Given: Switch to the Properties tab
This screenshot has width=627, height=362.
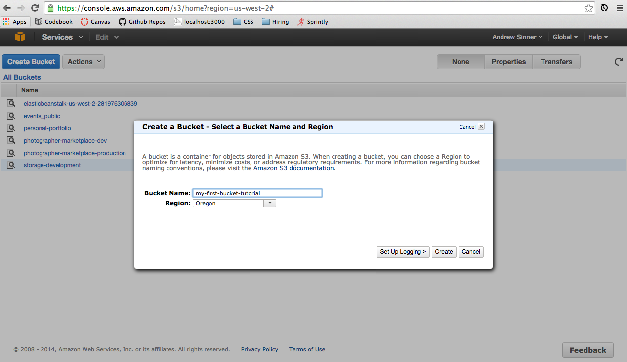Looking at the screenshot, I should pos(508,62).
